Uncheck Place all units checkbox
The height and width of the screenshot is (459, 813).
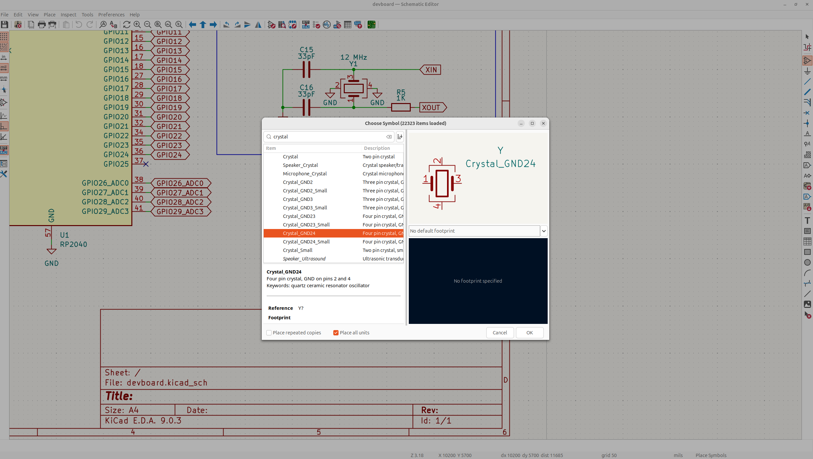(336, 333)
